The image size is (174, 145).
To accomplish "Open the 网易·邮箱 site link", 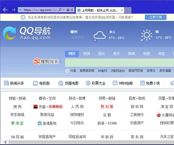I will [107, 98].
